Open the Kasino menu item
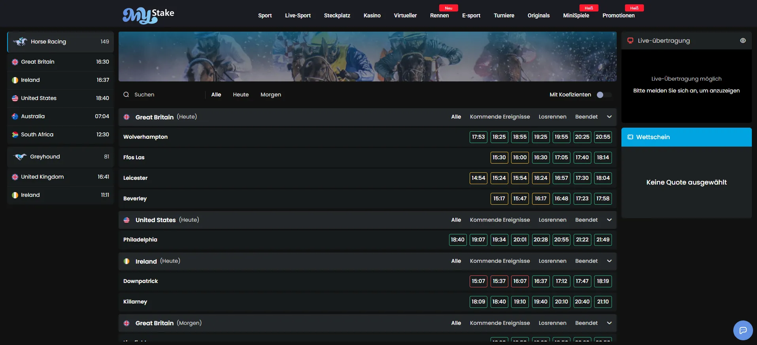757x345 pixels. 372,15
